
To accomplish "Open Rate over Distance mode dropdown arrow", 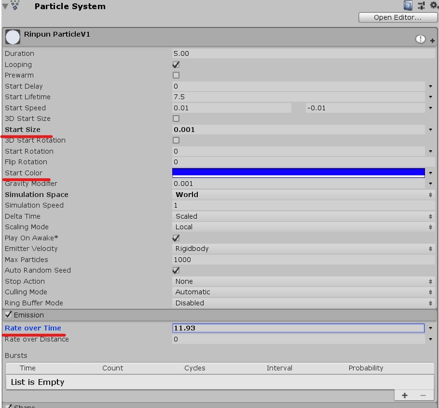I will point(431,340).
